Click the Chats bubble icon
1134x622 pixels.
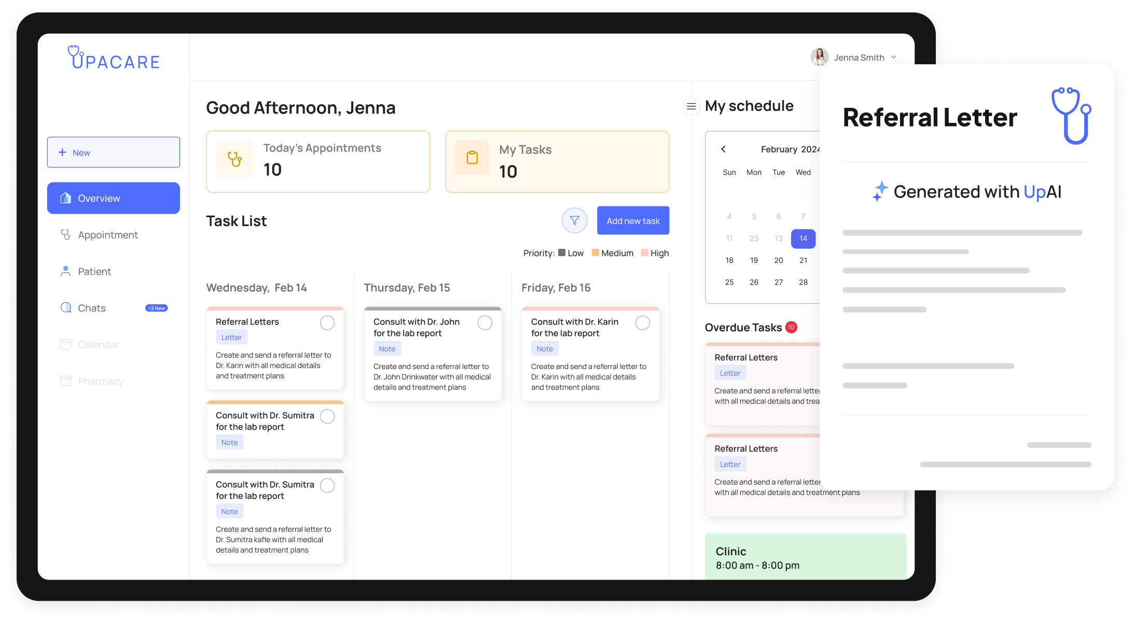66,308
